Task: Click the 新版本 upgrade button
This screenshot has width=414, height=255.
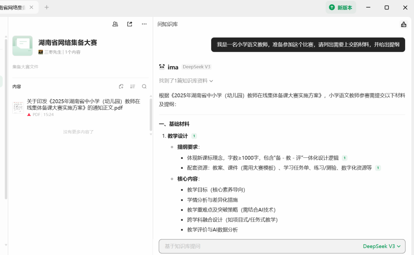Action: click(x=340, y=7)
